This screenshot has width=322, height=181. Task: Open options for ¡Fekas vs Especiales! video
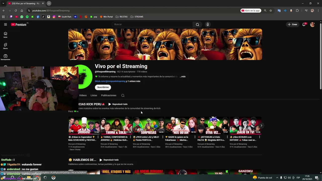98,137
